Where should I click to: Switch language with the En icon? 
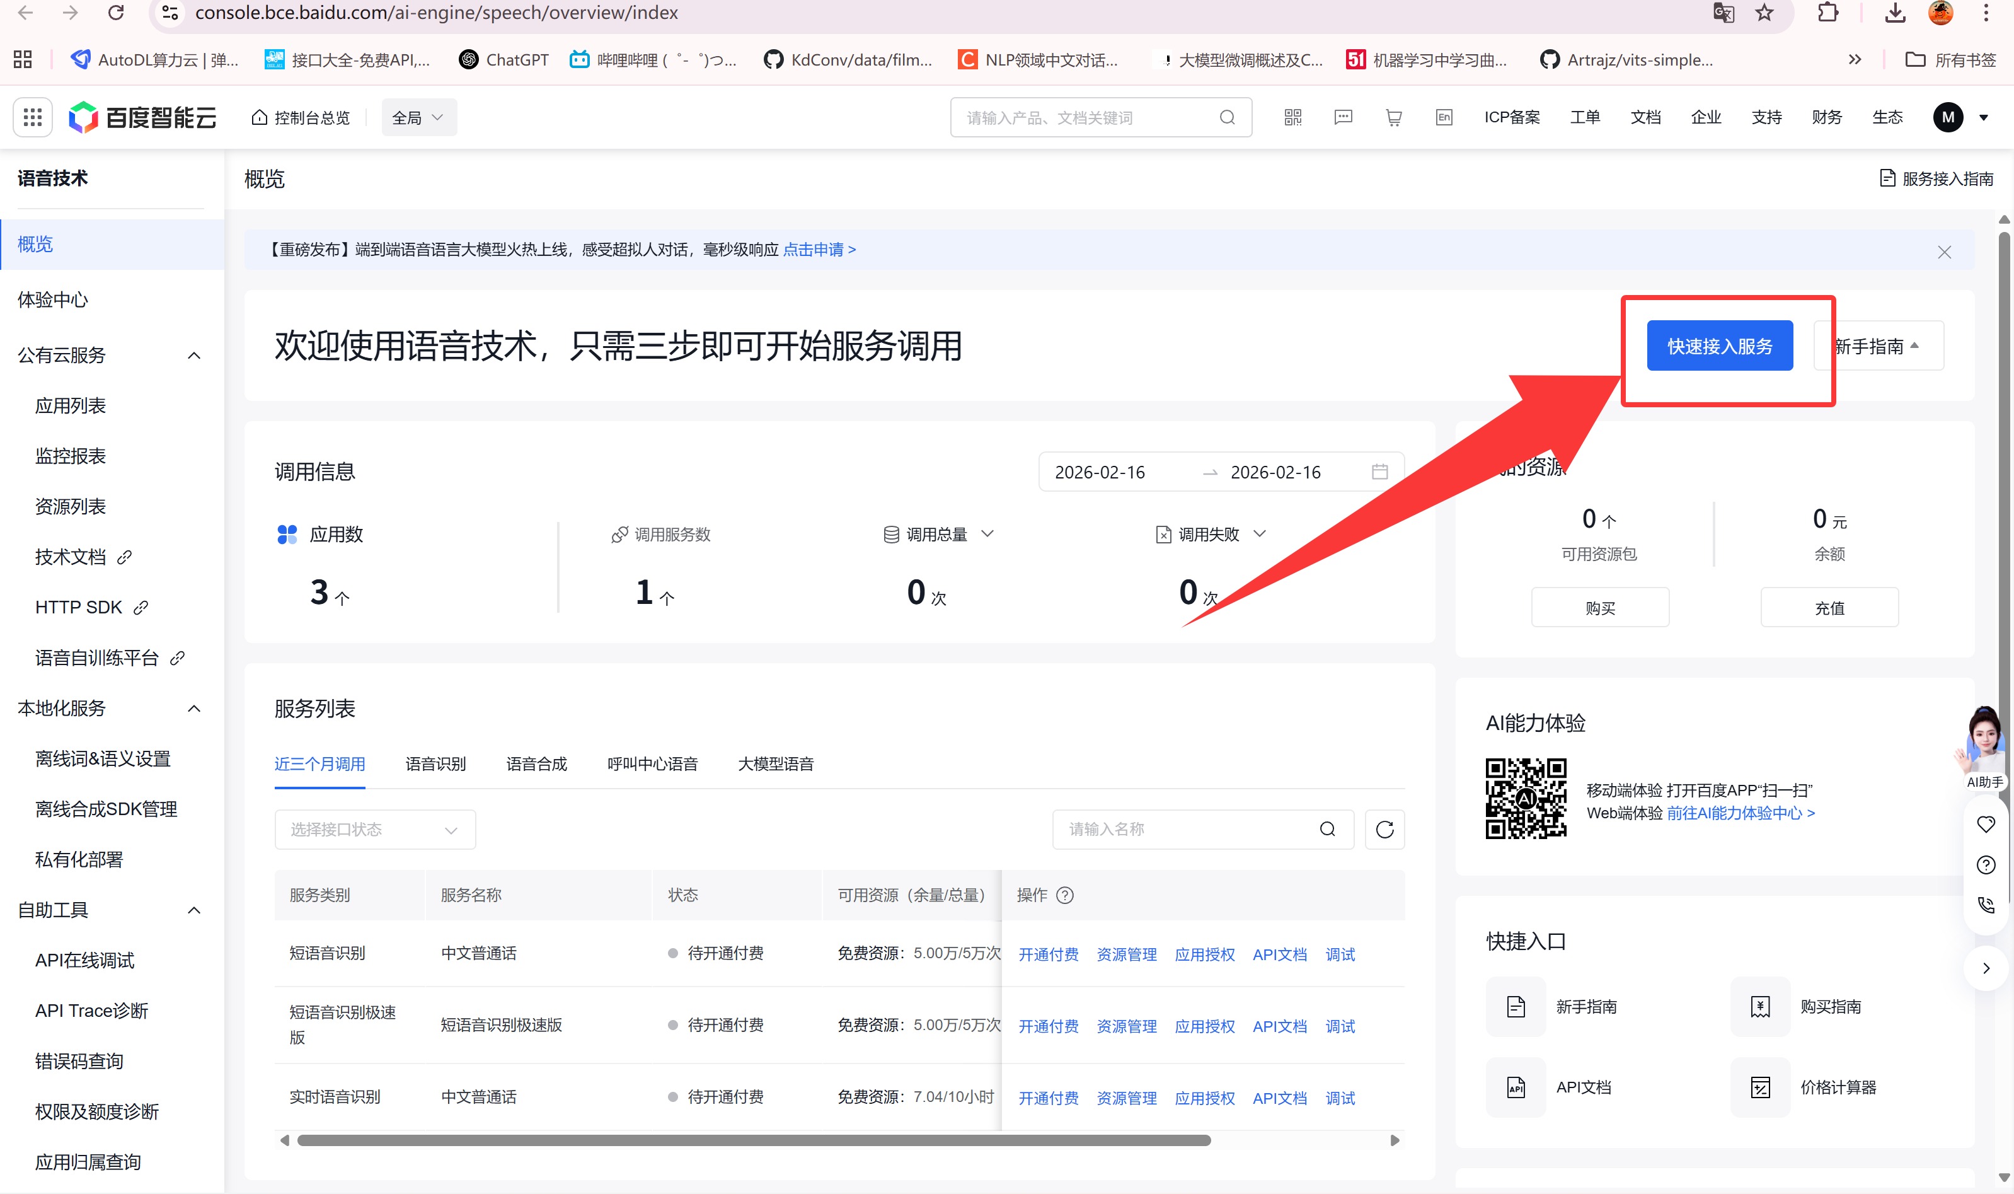[1444, 117]
